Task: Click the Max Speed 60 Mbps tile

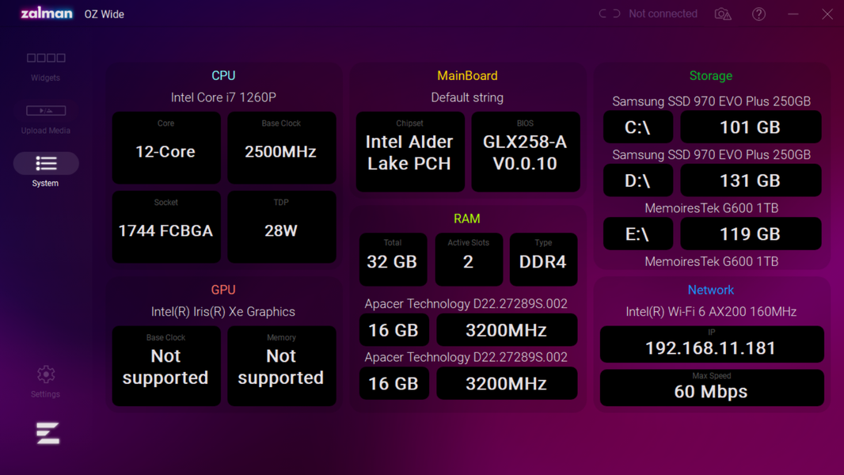Action: [712, 387]
